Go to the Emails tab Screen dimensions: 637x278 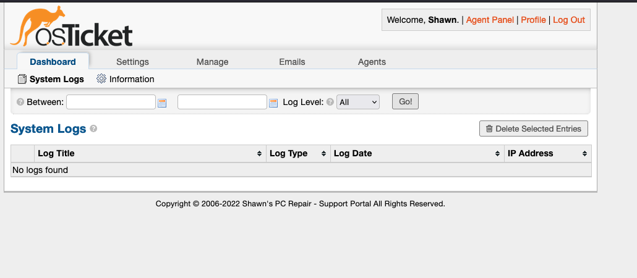292,62
